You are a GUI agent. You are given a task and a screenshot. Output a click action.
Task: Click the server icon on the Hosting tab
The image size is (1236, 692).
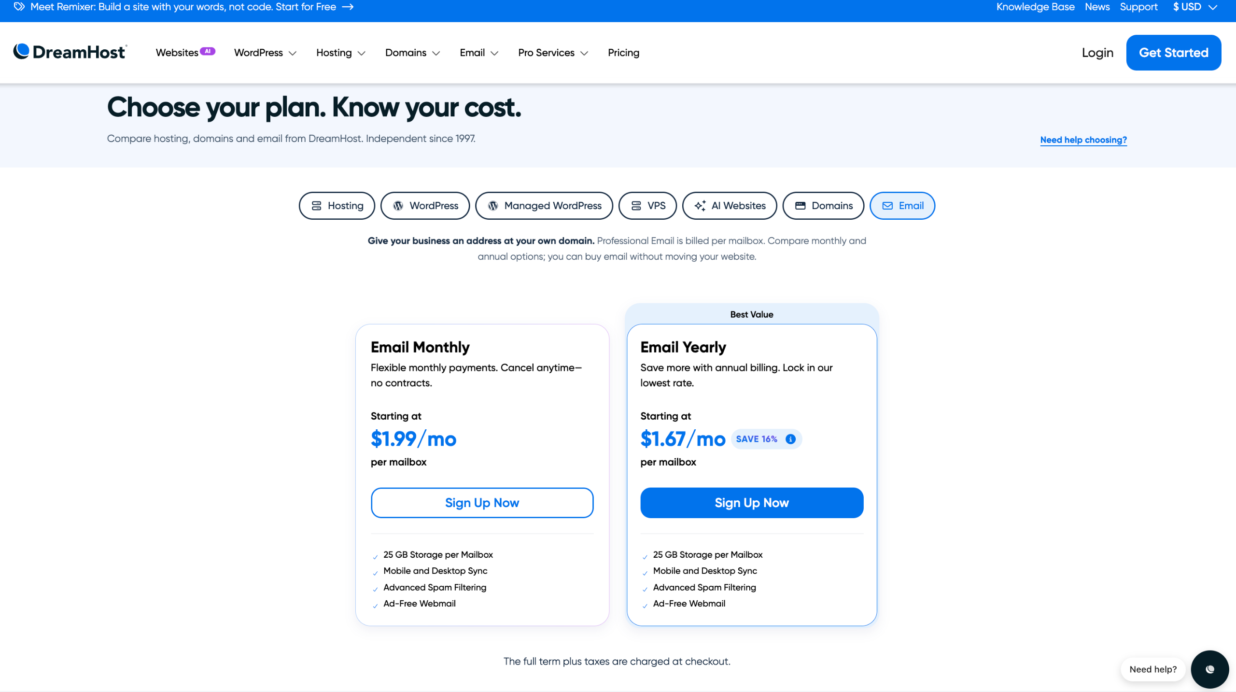316,206
